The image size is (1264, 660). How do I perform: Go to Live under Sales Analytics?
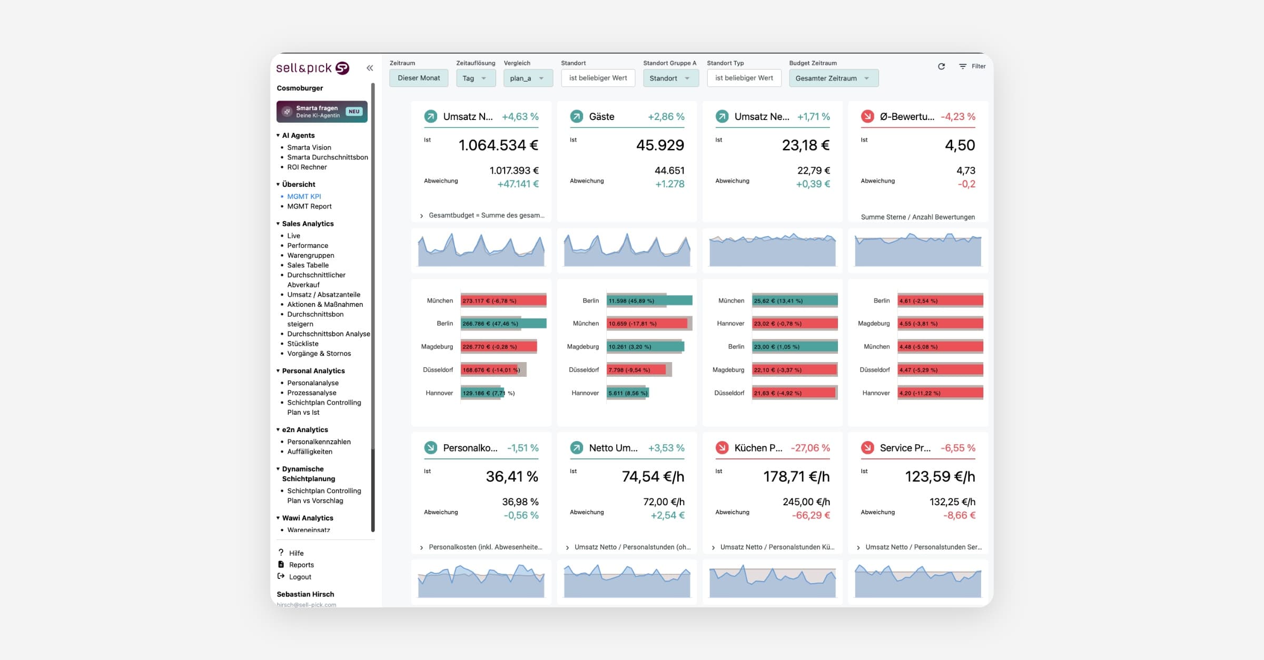point(293,236)
